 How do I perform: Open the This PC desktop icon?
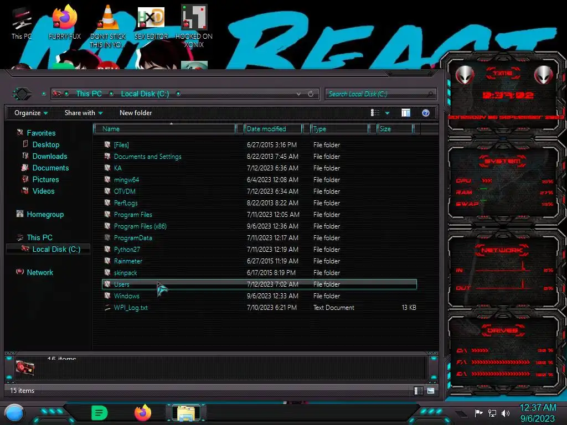(22, 23)
